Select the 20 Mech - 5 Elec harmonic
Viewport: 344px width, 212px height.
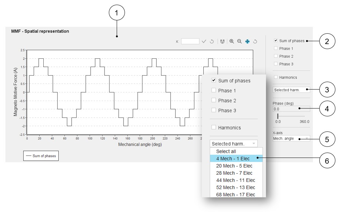tap(234, 166)
